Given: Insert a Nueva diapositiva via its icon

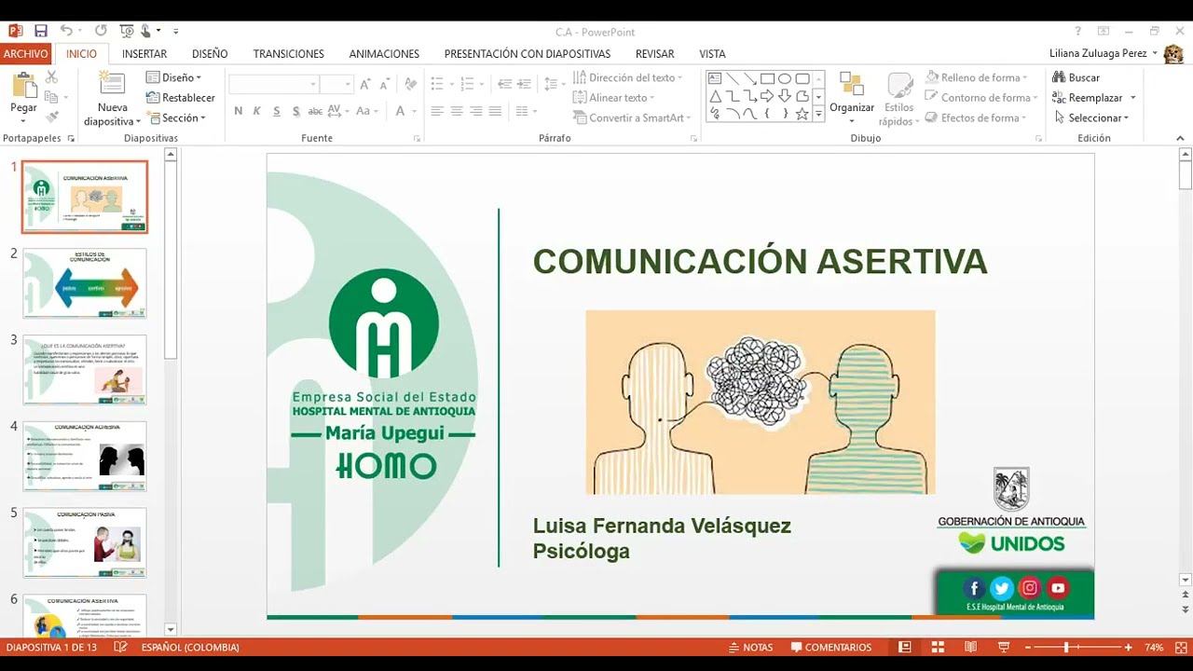Looking at the screenshot, I should click(112, 84).
